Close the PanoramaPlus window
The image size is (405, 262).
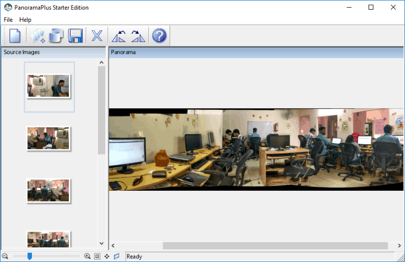click(x=393, y=7)
